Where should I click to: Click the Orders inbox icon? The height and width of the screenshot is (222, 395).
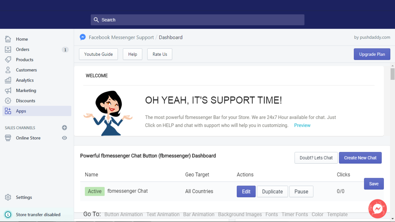click(x=8, y=49)
